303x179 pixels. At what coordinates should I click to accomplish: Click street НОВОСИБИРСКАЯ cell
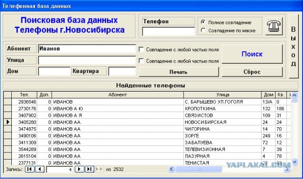[223, 122]
